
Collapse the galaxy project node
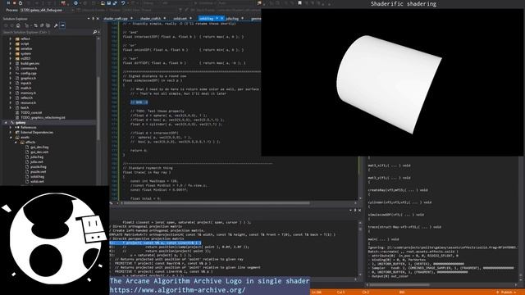click(6, 122)
